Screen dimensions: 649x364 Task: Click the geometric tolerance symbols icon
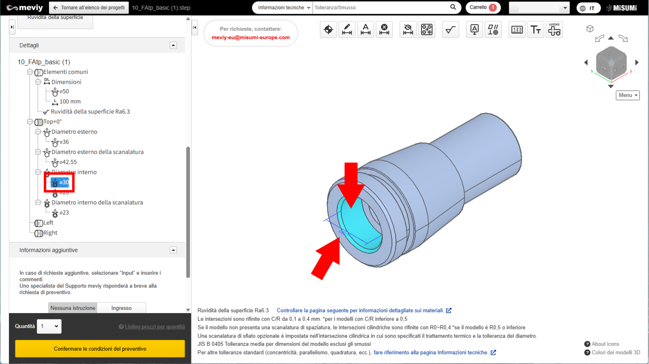point(493,30)
